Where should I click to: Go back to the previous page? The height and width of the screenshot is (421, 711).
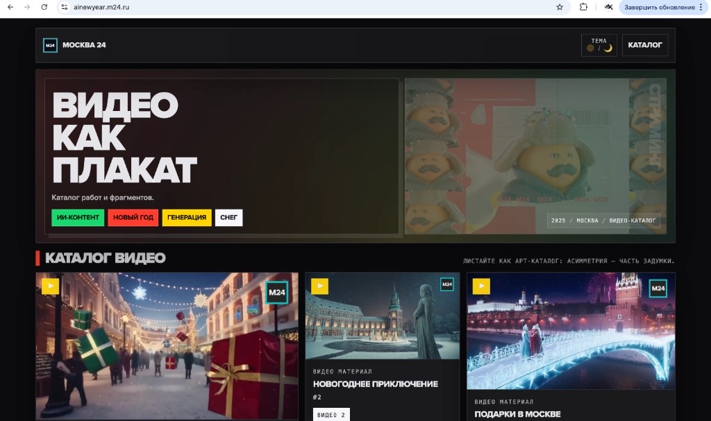(x=10, y=7)
